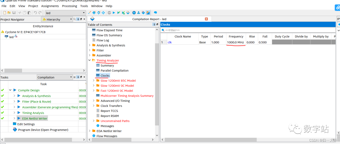340x144 pixels.
Task: Toggle float on the Table of Contents pane
Action: 157,25
